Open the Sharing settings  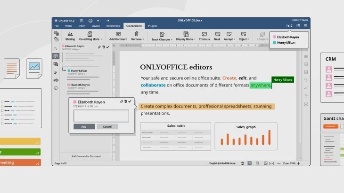(x=70, y=36)
